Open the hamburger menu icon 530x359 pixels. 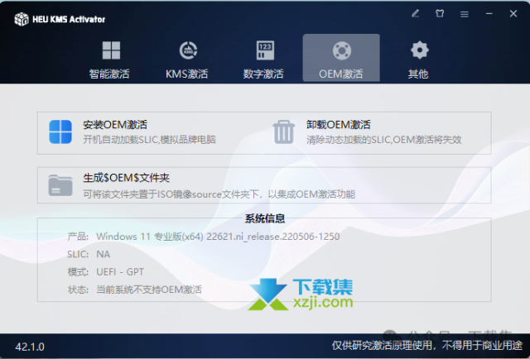(465, 14)
